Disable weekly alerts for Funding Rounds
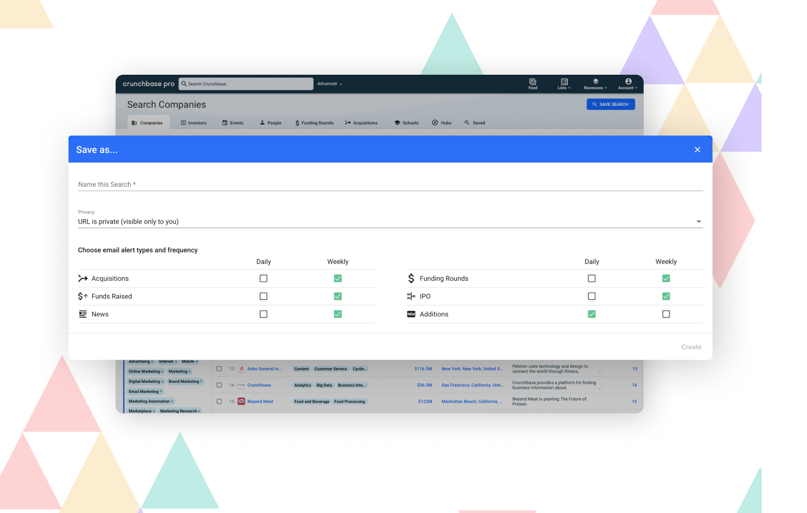This screenshot has width=807, height=513. click(666, 278)
